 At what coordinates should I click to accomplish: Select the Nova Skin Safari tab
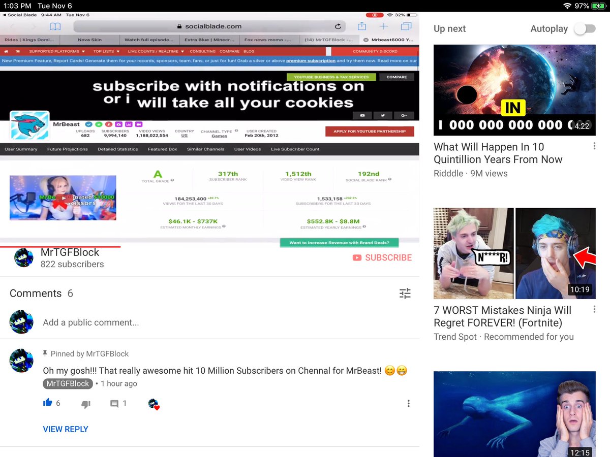(x=90, y=40)
